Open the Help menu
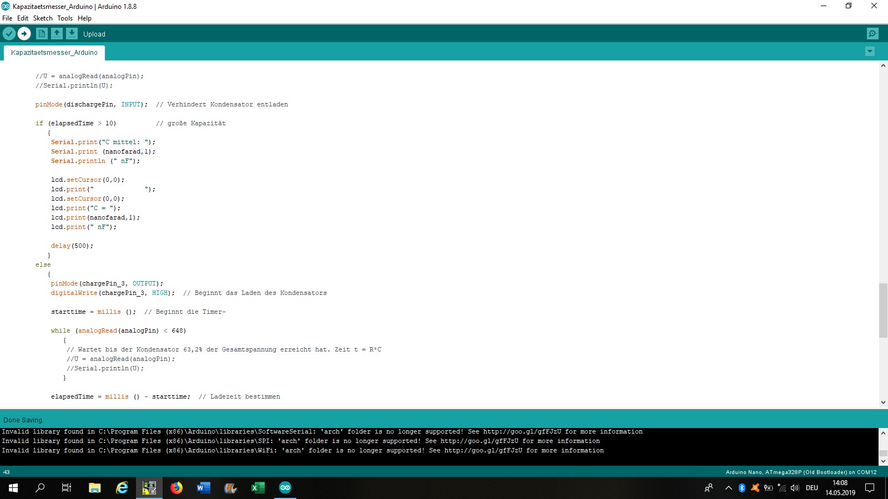 84,18
